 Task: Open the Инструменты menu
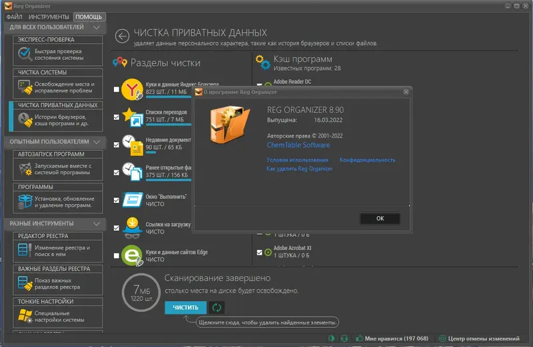click(49, 17)
